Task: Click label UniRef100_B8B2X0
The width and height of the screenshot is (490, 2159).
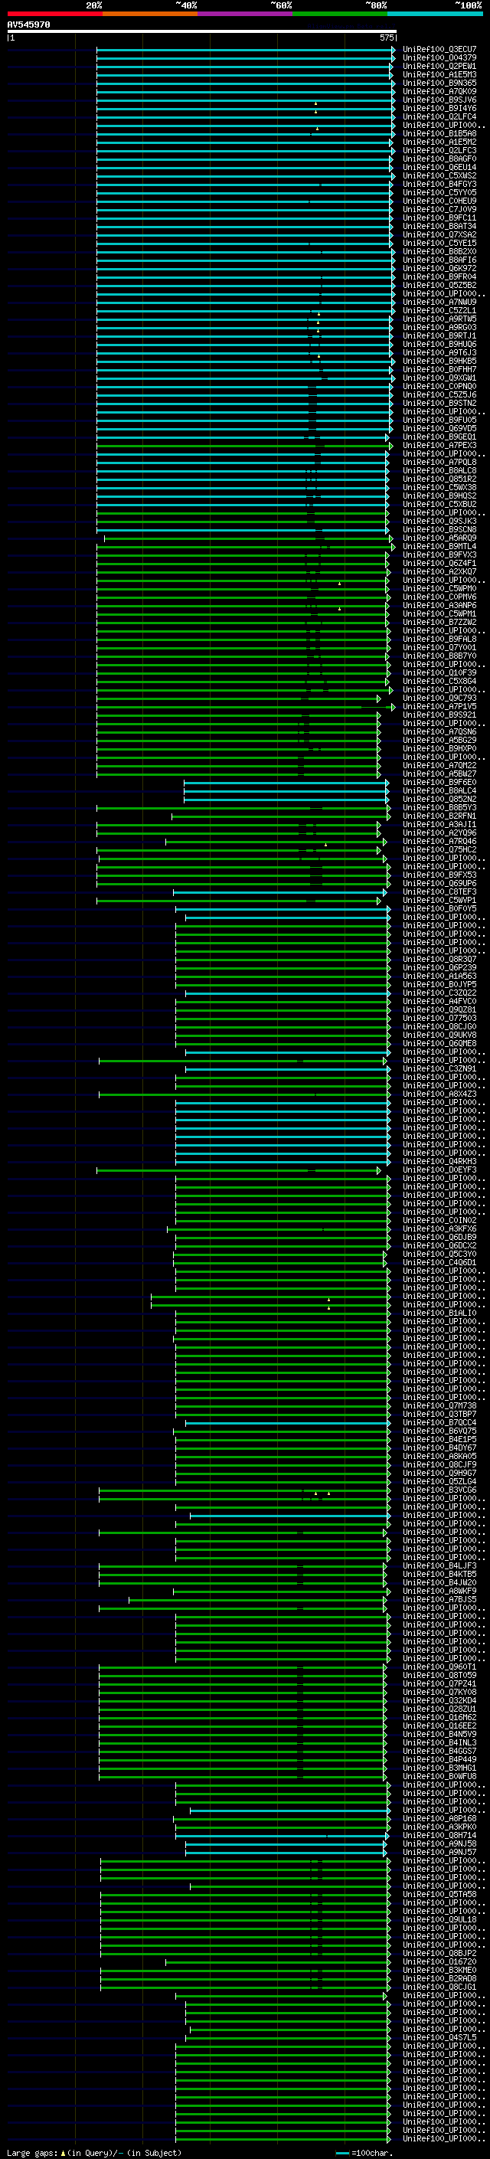Action: tap(439, 251)
